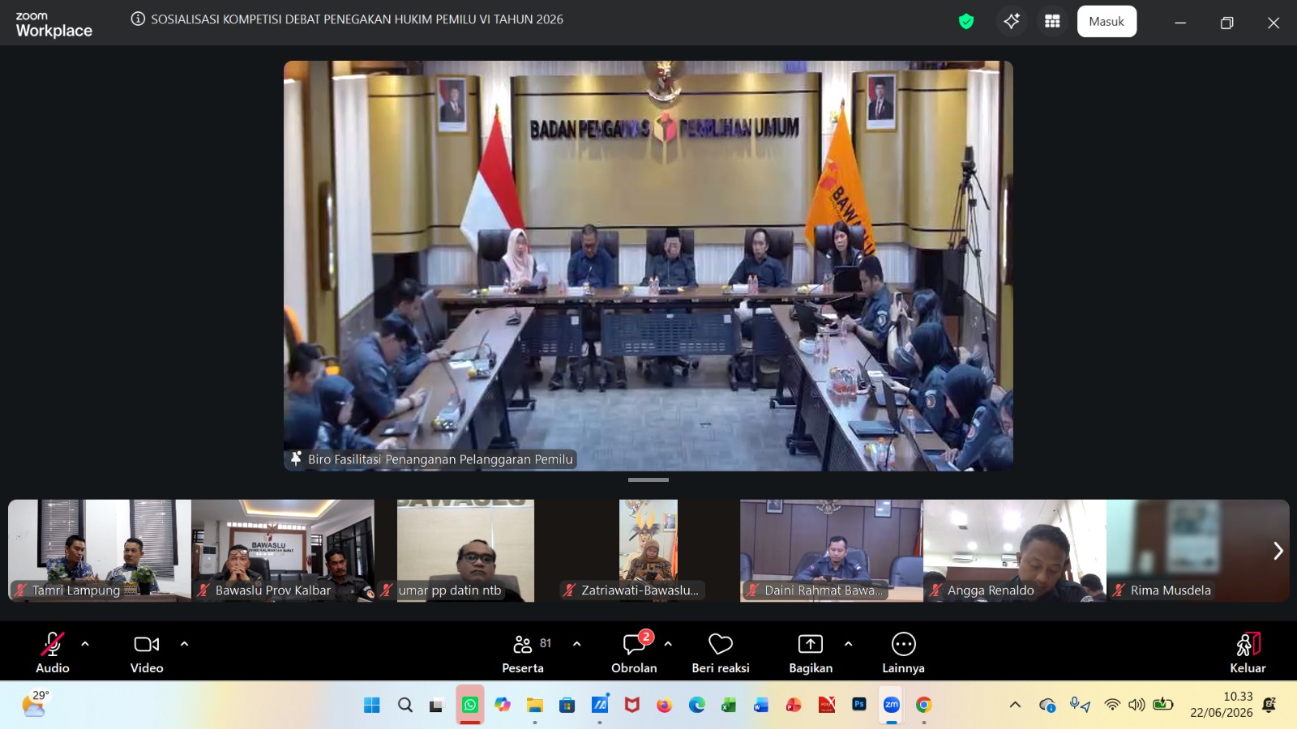Show next participants with right arrow
Image resolution: width=1297 pixels, height=729 pixels.
1278,551
